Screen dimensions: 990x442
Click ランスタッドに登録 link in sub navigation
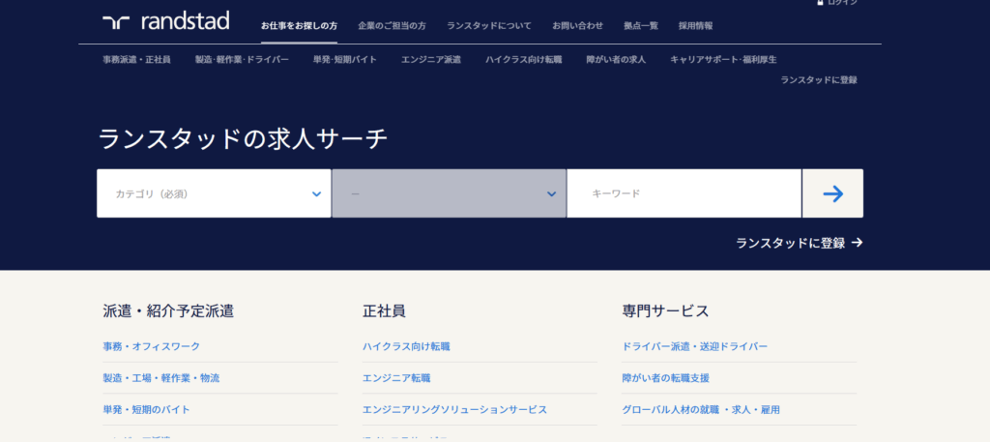click(x=818, y=80)
